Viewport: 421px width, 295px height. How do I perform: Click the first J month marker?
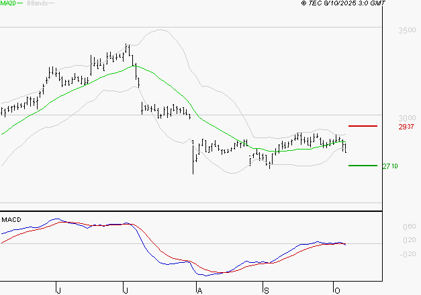[x=59, y=291]
